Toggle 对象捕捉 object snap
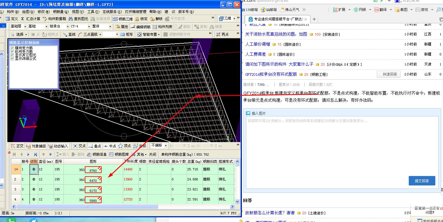This screenshot has height=222, width=443. click(x=36, y=146)
